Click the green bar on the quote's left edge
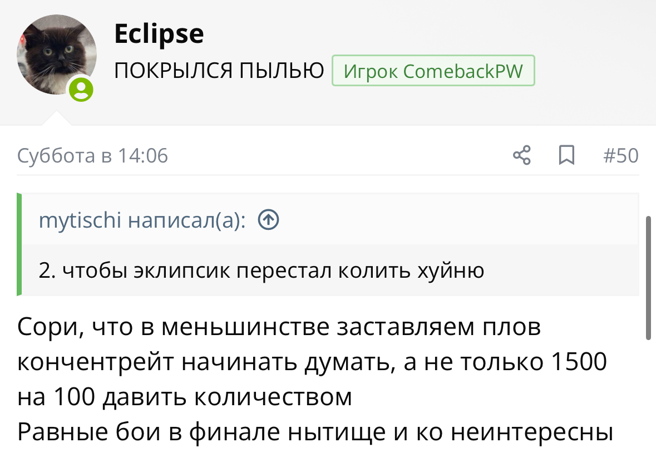The width and height of the screenshot is (656, 467). pos(19,244)
